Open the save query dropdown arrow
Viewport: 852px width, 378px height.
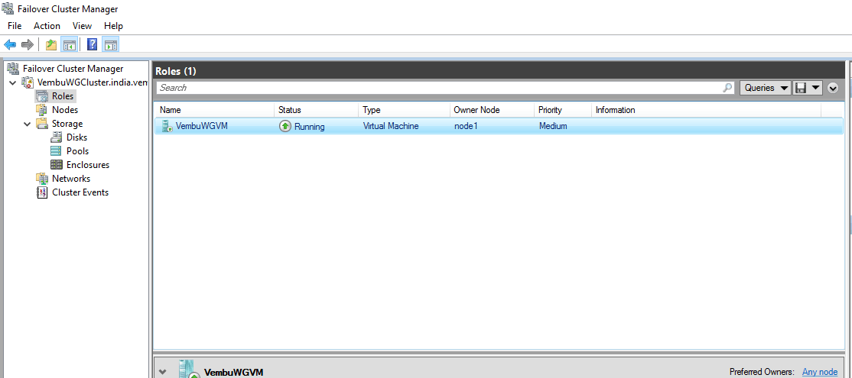[815, 88]
